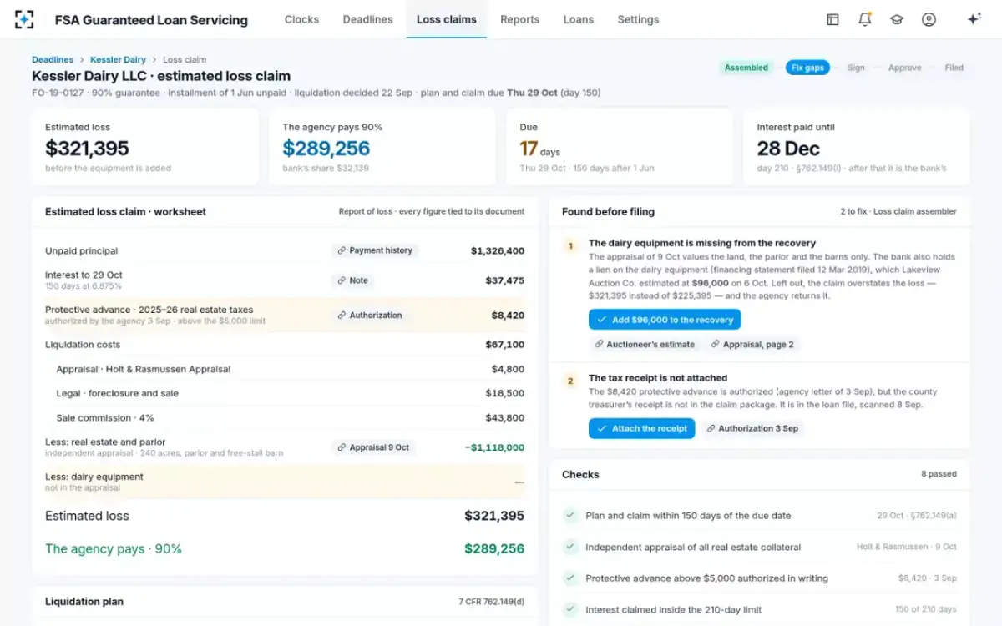The image size is (1002, 626).
Task: Click the -$1,118,000 amount
Action: 494,447
